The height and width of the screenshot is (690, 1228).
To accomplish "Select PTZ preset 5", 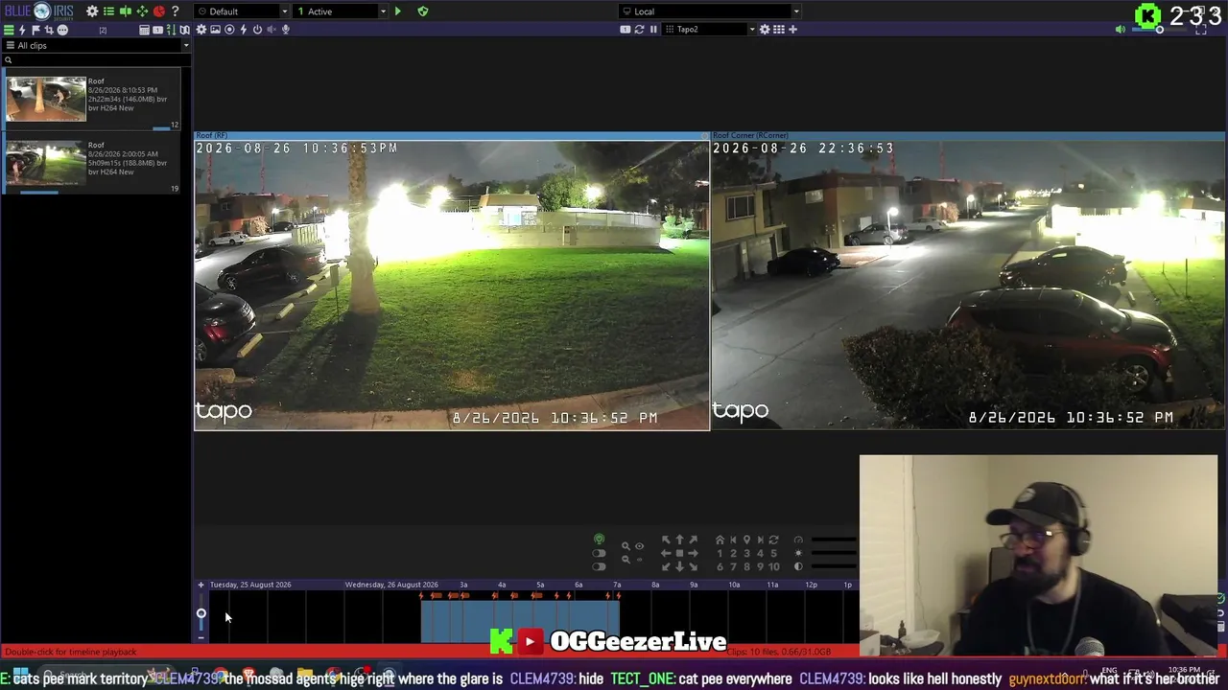I will [773, 554].
